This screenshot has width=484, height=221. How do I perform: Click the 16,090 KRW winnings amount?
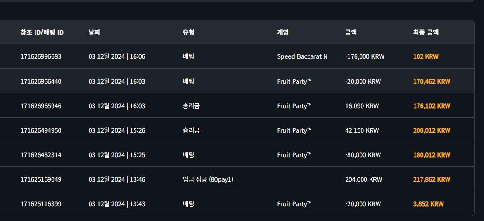(362, 106)
